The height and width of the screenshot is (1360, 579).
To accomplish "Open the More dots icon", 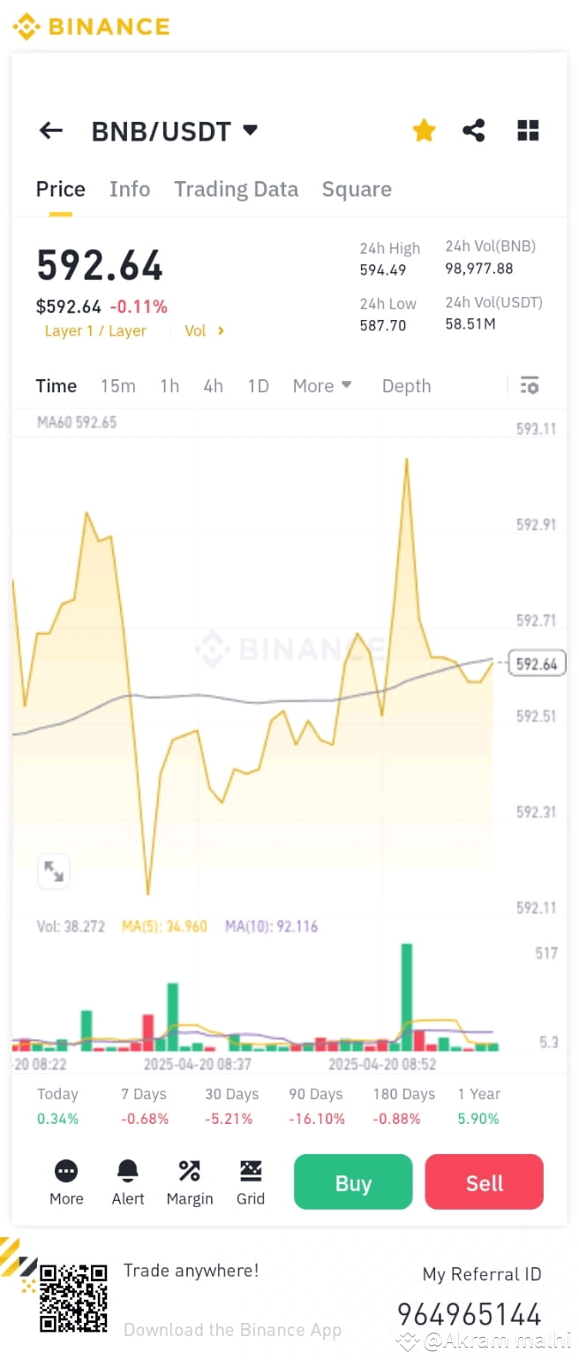I will click(66, 1171).
